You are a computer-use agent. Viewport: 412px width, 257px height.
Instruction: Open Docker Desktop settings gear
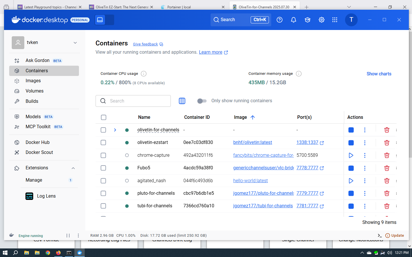[322, 20]
